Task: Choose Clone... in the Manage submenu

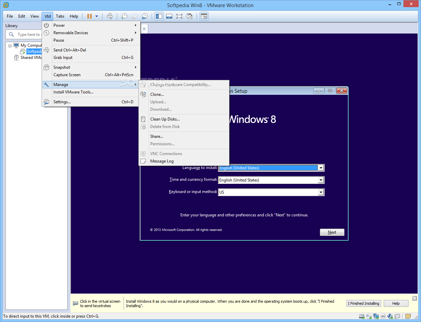Action: coord(184,94)
